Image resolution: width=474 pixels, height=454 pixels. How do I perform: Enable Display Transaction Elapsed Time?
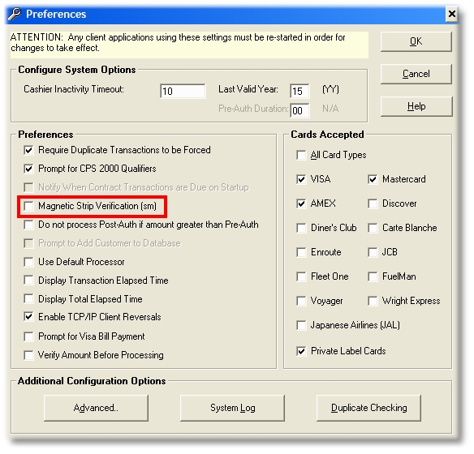tap(28, 281)
